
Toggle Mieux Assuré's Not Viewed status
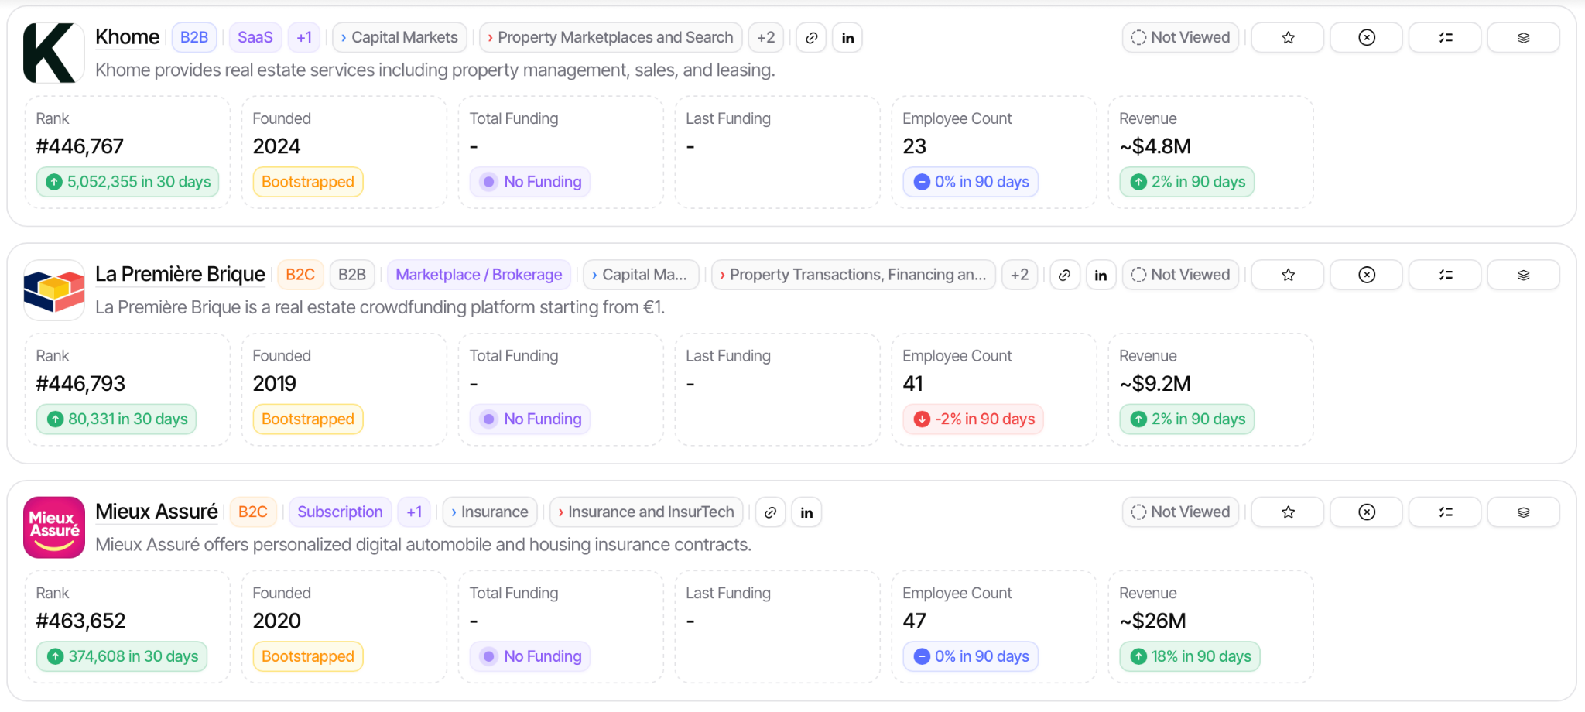click(x=1181, y=512)
